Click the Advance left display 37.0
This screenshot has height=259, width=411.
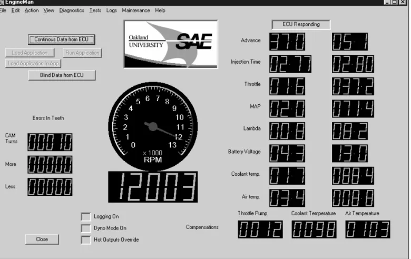[x=287, y=42]
